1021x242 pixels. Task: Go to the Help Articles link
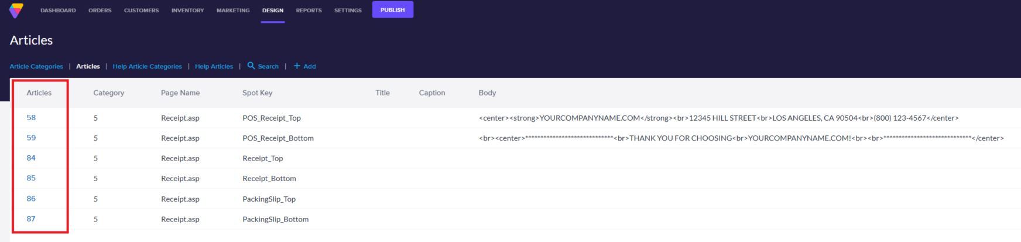pos(214,66)
